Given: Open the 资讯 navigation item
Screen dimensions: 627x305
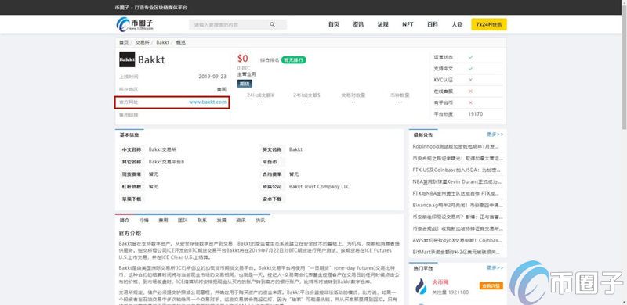Looking at the screenshot, I should pyautogui.click(x=358, y=24).
